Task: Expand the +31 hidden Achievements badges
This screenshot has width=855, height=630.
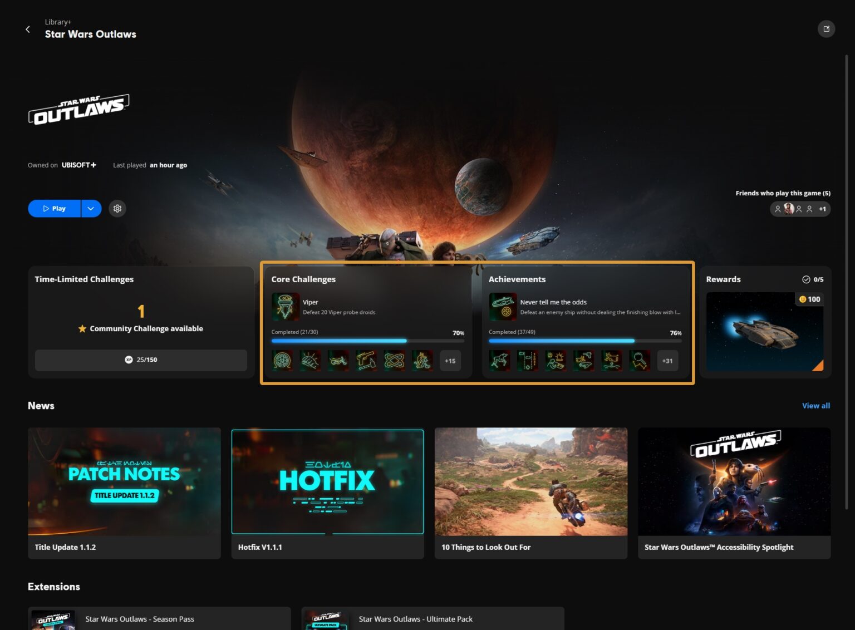Action: 667,360
